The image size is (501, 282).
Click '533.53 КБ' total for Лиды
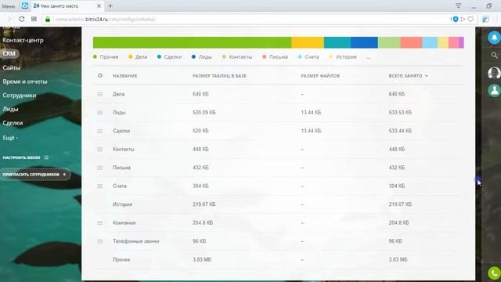coord(400,113)
